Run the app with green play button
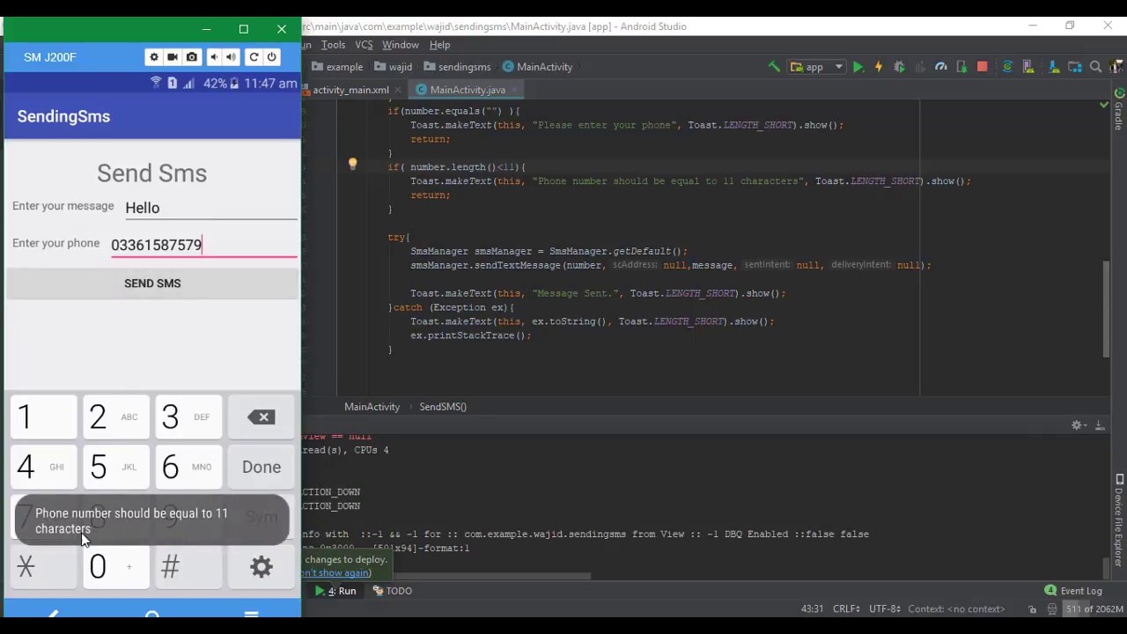This screenshot has width=1127, height=634. 858,67
